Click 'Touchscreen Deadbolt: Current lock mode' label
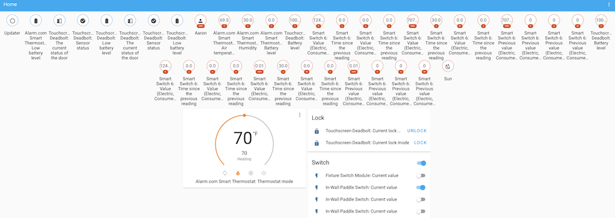The width and height of the screenshot is (615, 218). pos(367,143)
